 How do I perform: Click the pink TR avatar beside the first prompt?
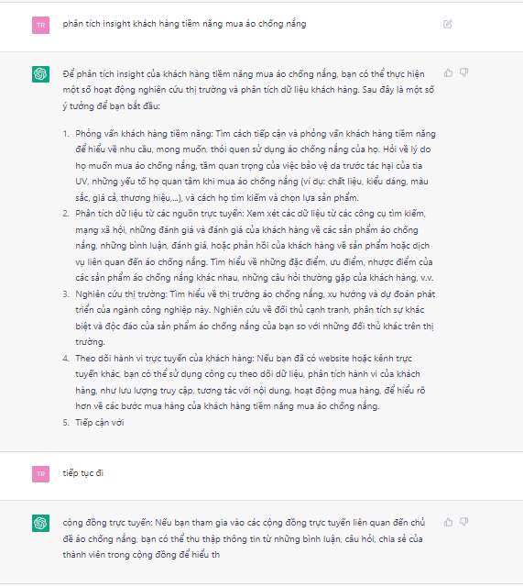click(x=40, y=25)
